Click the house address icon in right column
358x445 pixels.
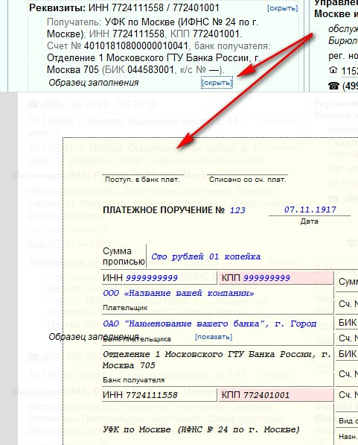(x=333, y=70)
